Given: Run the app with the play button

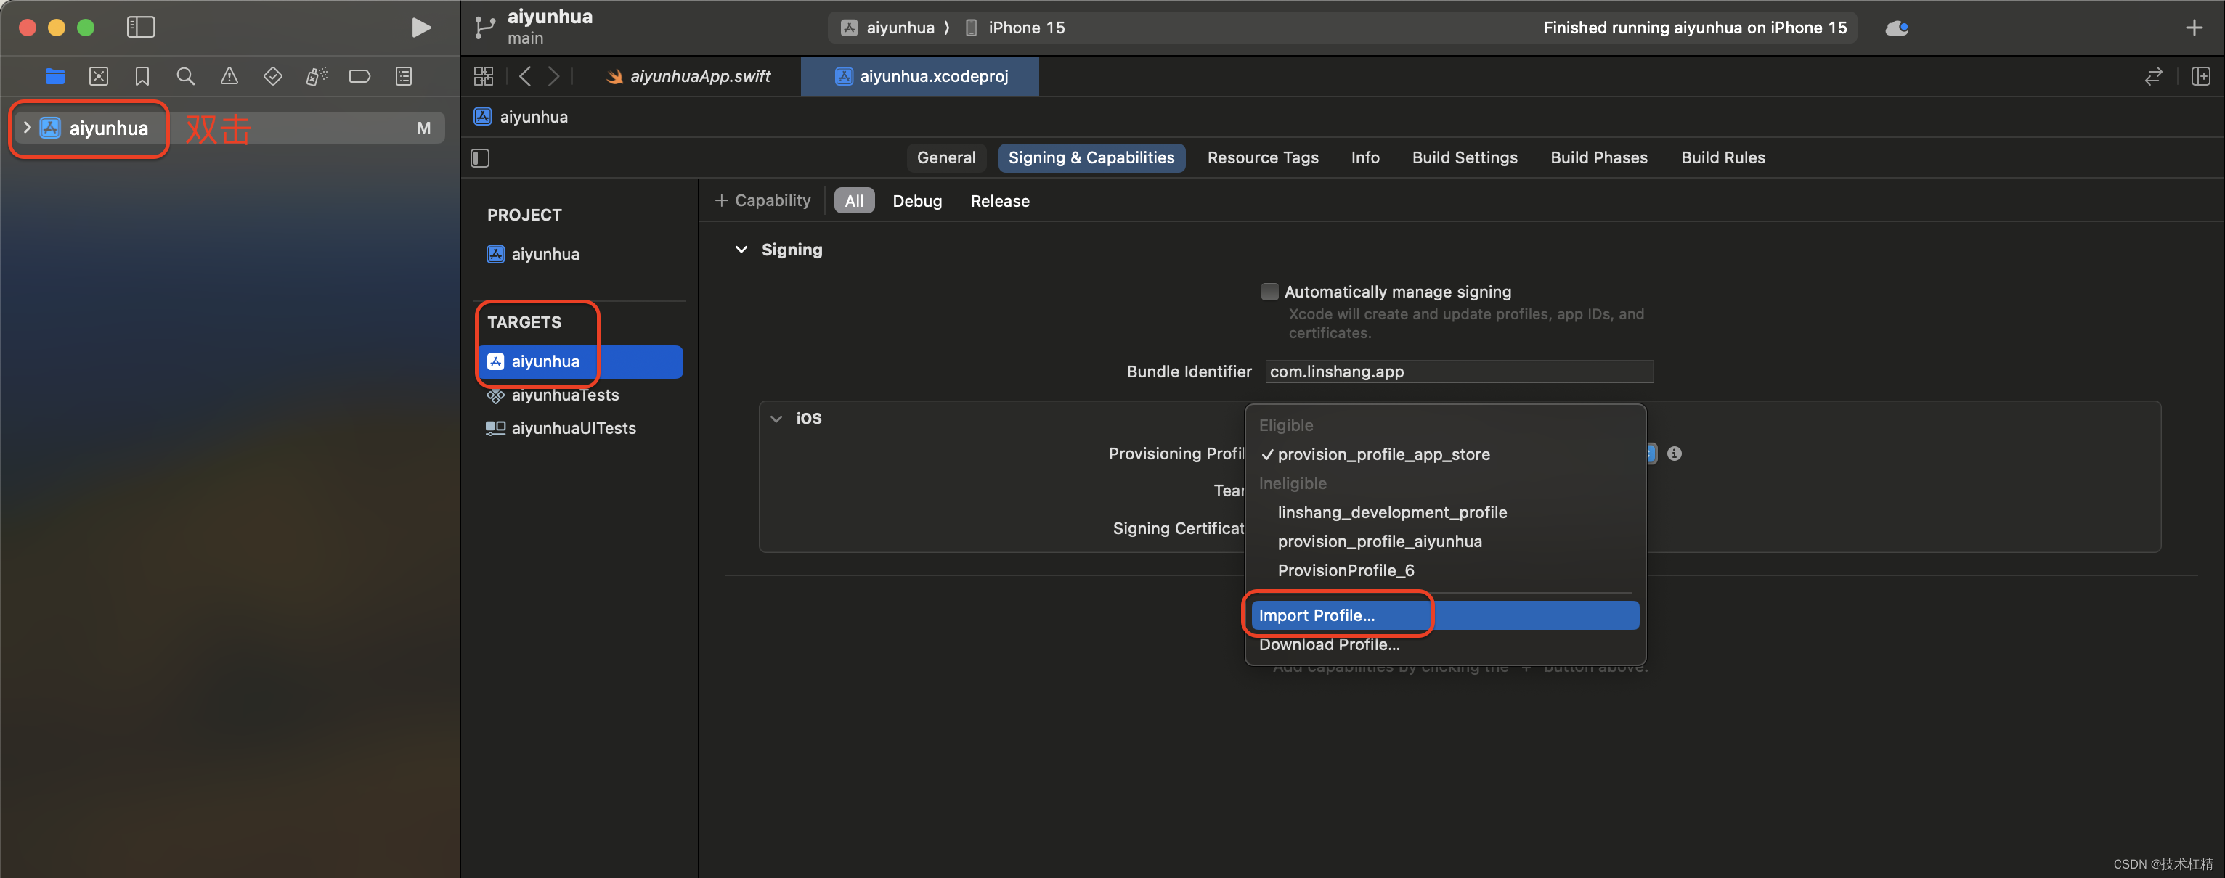Looking at the screenshot, I should point(420,28).
